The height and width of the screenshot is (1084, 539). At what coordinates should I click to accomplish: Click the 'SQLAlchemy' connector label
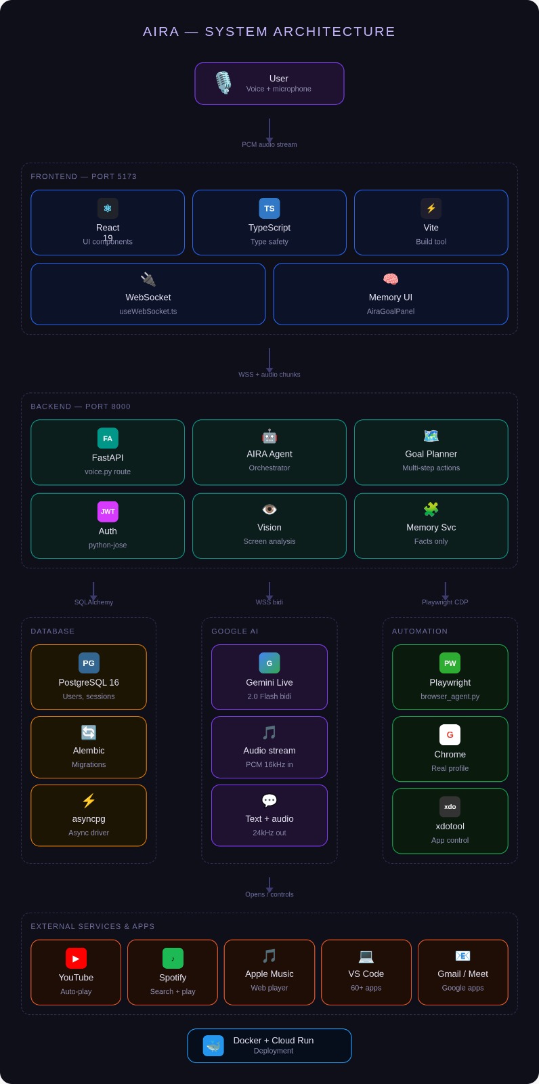pos(93,602)
